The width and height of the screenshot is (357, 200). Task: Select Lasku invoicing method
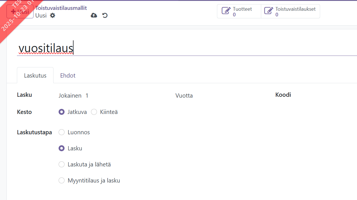[62, 148]
